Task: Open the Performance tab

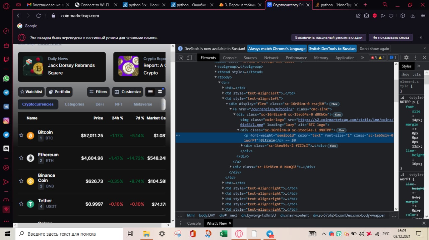Action: pyautogui.click(x=296, y=58)
